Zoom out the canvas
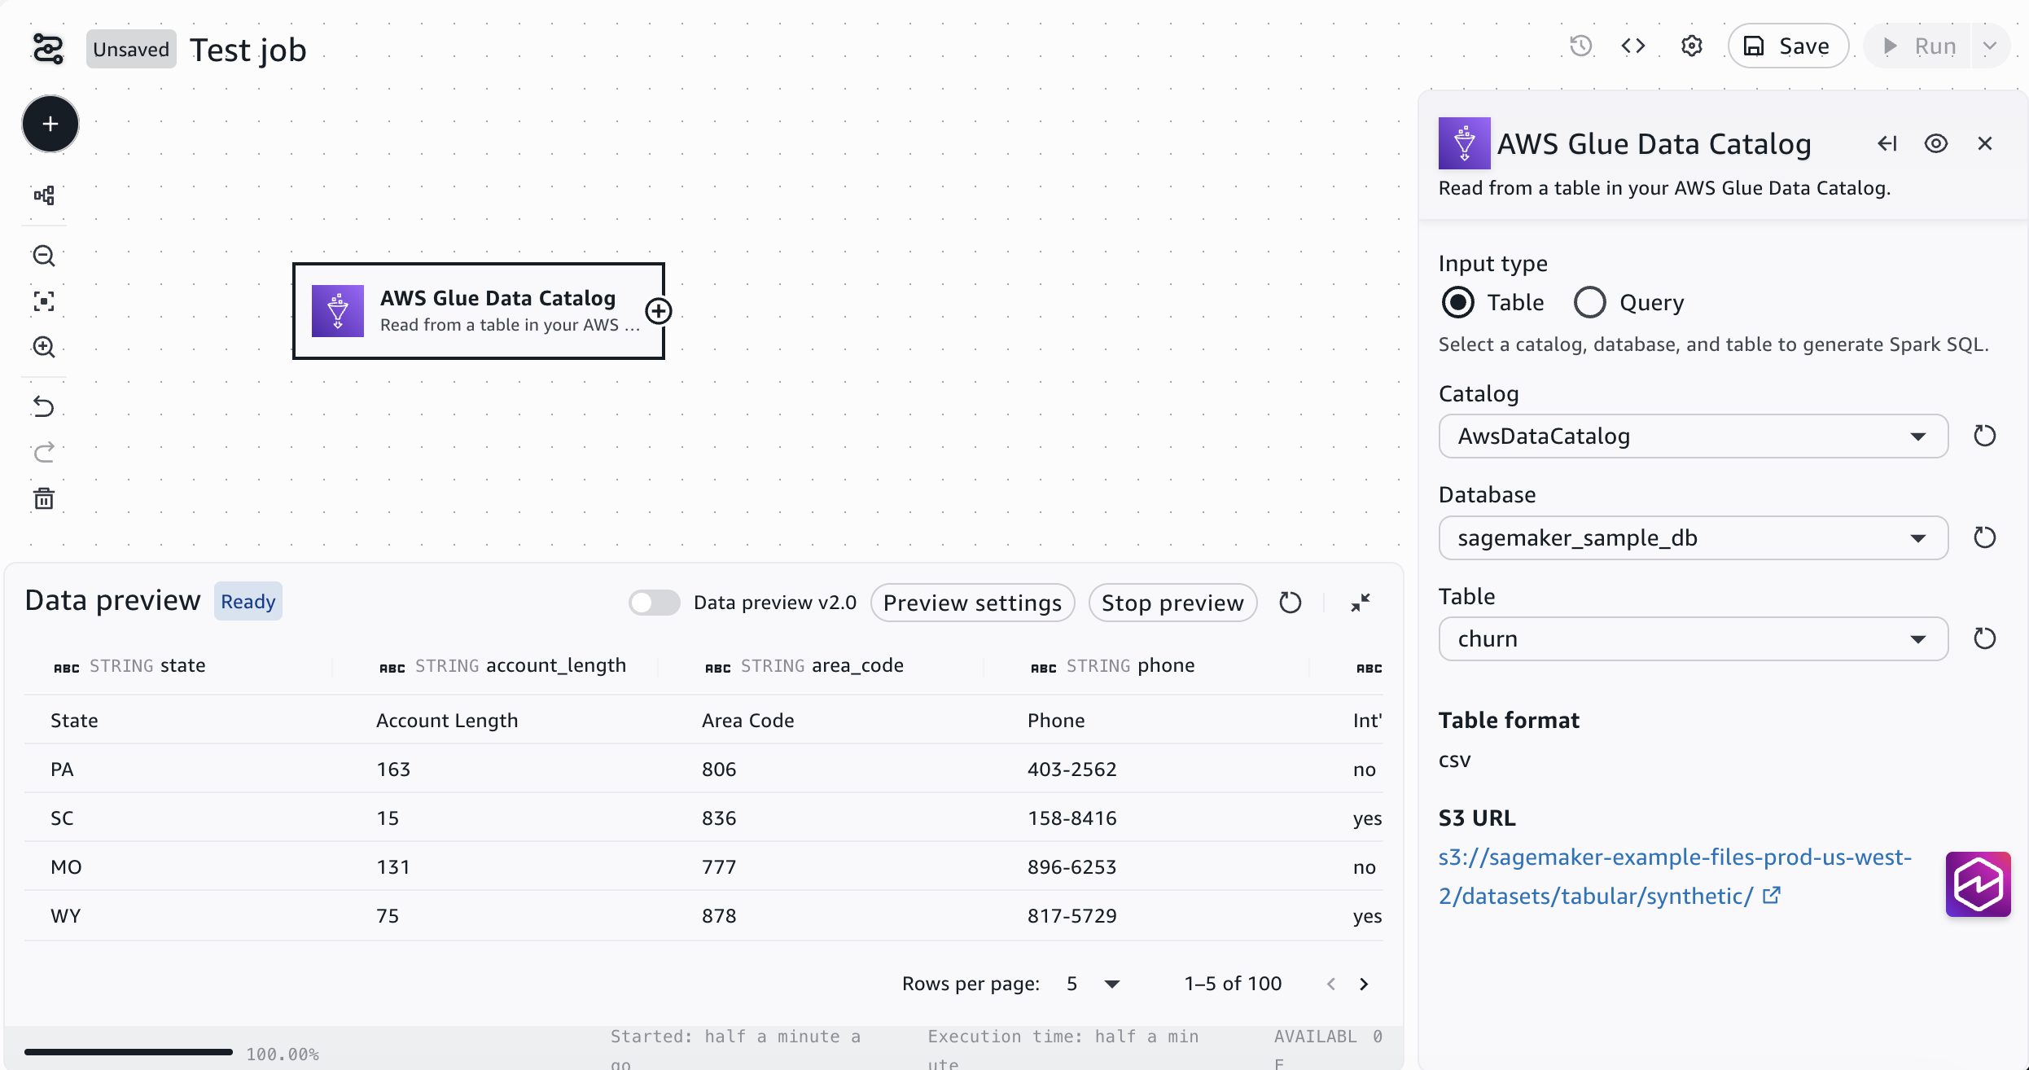The width and height of the screenshot is (2029, 1070). click(44, 256)
